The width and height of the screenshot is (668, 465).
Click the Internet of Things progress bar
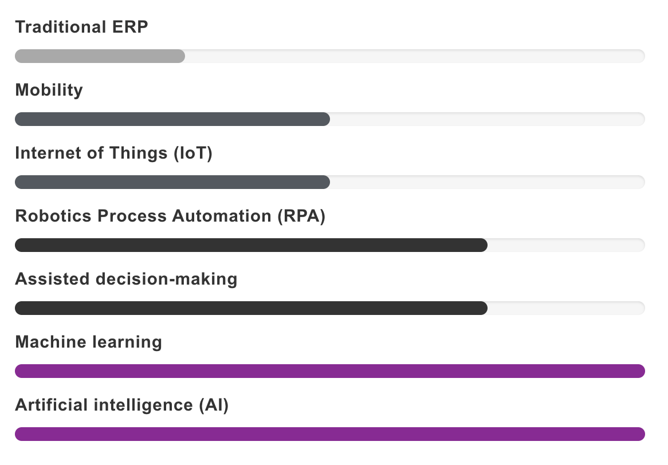pyautogui.click(x=172, y=182)
